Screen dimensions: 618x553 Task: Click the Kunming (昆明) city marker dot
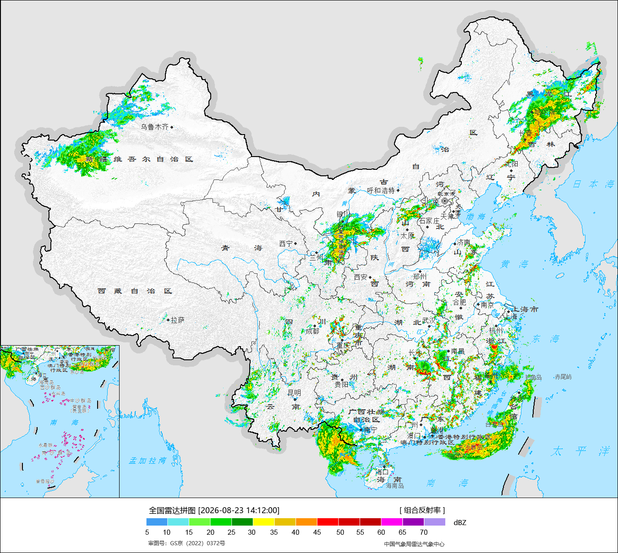pos(295,399)
